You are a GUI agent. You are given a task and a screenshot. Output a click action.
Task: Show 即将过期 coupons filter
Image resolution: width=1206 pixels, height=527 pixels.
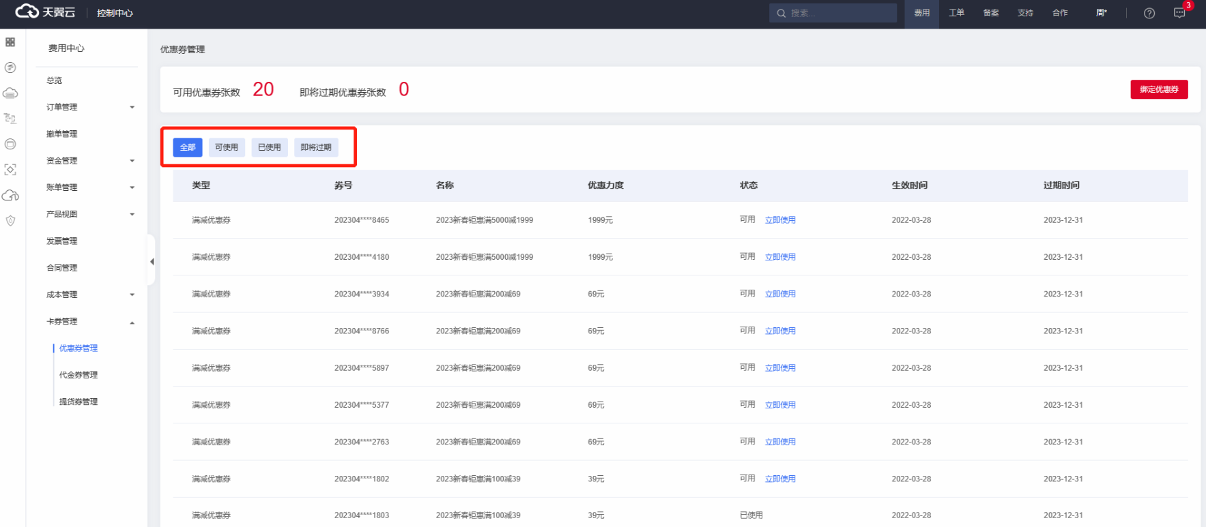316,147
